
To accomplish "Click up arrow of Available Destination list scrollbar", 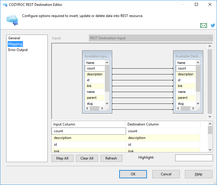I will pos(198,62).
